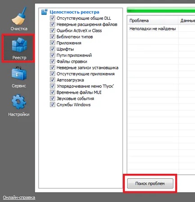Image resolution: width=195 pixels, height=202 pixels.
Task: Click the registry icon beside Целостность реестра
Action: tap(44, 12)
